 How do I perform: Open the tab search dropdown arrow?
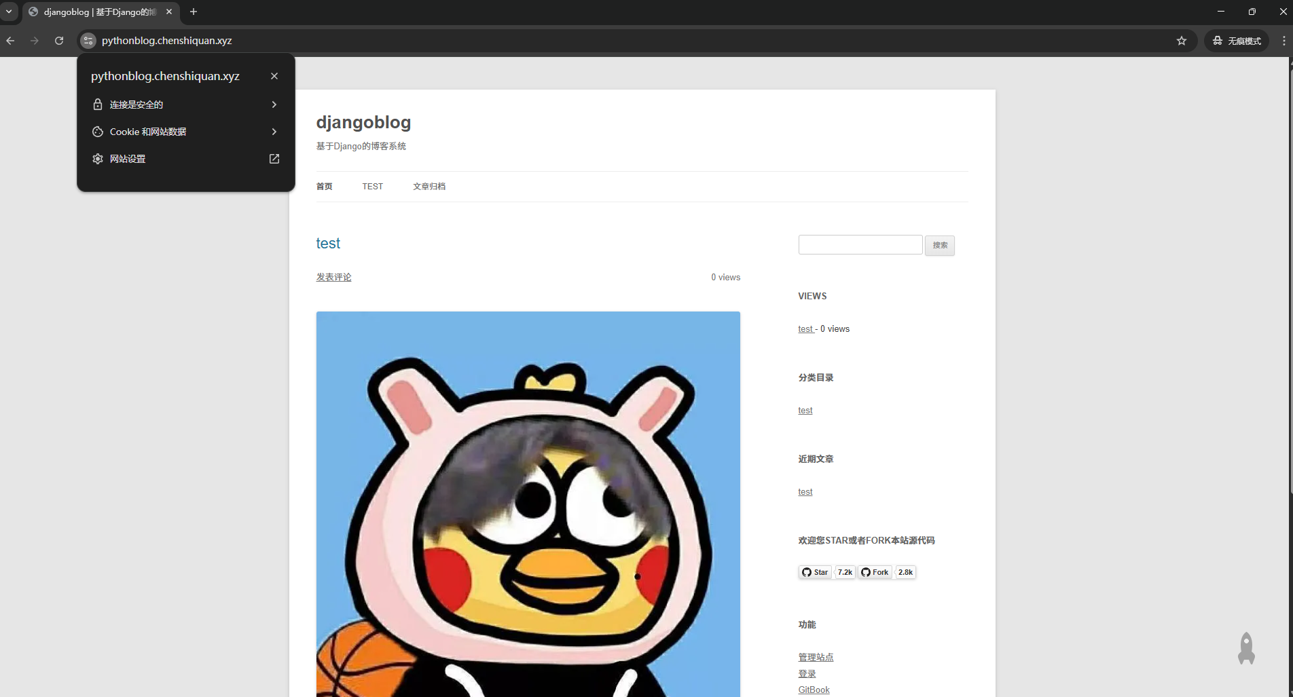(x=9, y=12)
